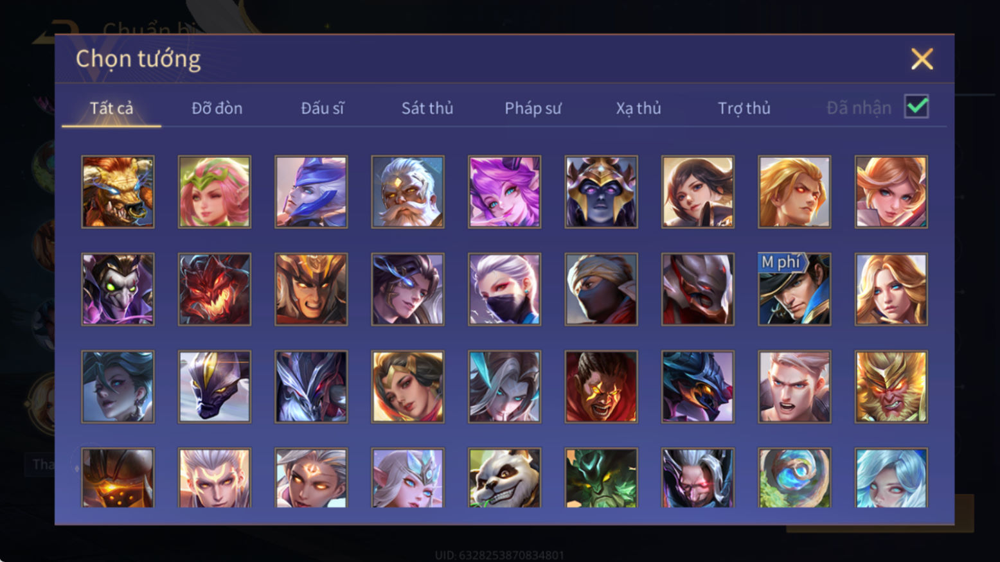
Task: Filter heroes by 'Xạ thủ'
Action: pyautogui.click(x=638, y=108)
